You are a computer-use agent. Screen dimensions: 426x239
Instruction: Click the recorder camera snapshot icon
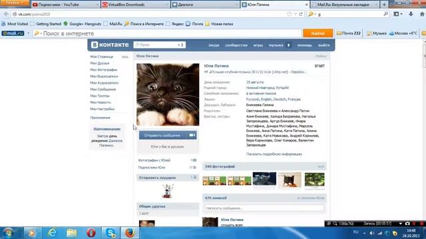(x=407, y=224)
